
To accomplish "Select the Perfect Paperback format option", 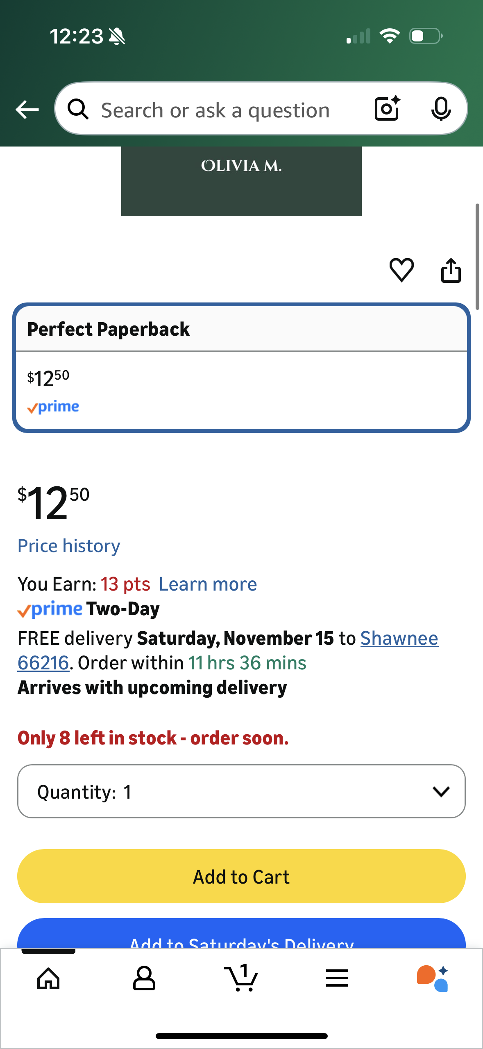I will pyautogui.click(x=241, y=367).
